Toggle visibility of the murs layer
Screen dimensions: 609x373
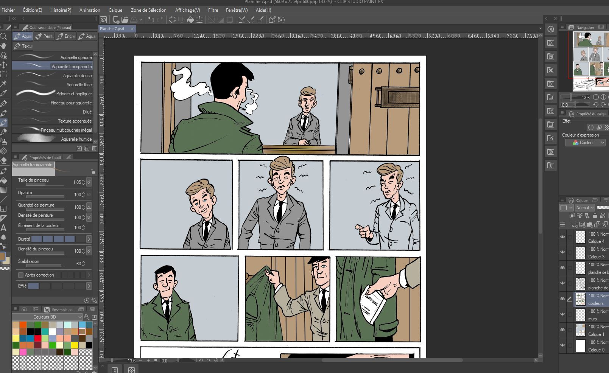[x=562, y=314]
